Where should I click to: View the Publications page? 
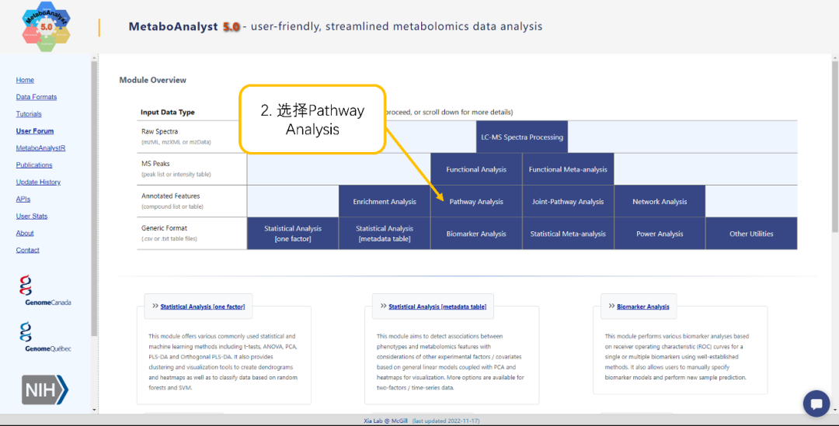tap(34, 165)
